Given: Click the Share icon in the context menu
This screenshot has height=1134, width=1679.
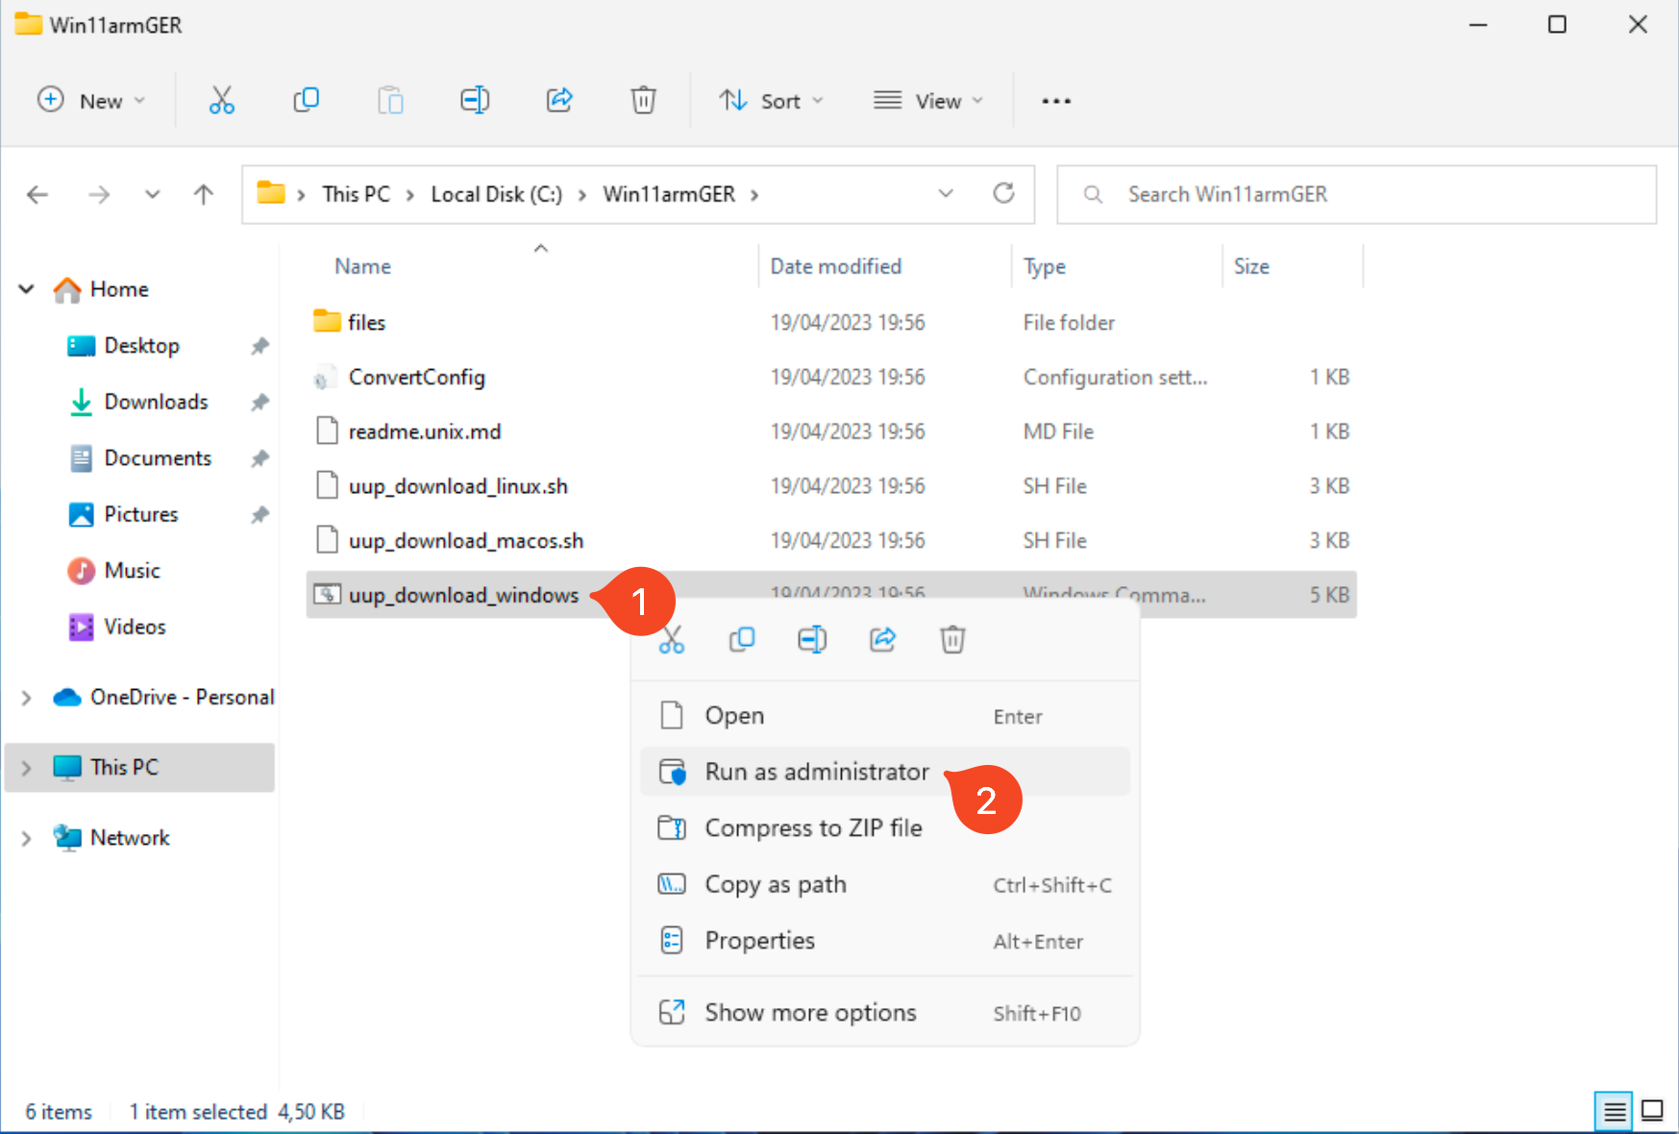Looking at the screenshot, I should [x=882, y=639].
